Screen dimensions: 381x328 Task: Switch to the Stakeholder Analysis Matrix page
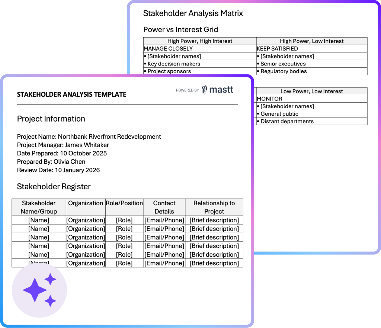pyautogui.click(x=192, y=13)
